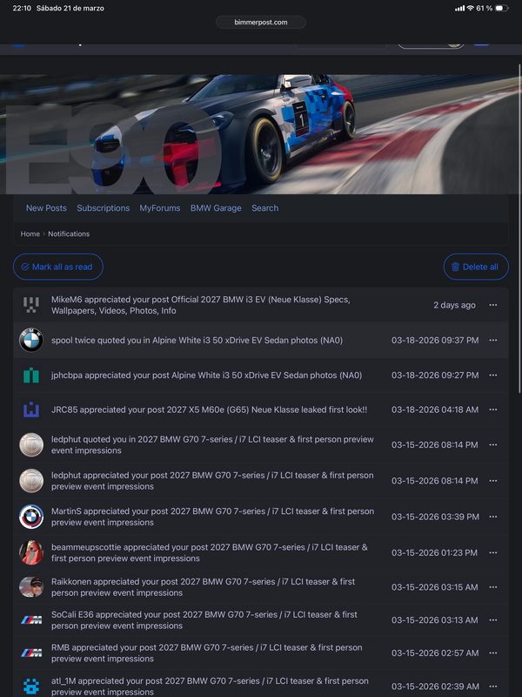Expand three-dot menu on JRC85 notification
The width and height of the screenshot is (522, 697).
(x=492, y=409)
